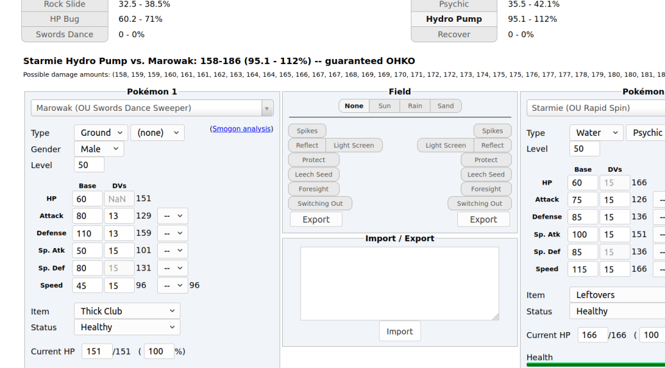Toggle right-side Light Screen
Image resolution: width=665 pixels, height=368 pixels.
click(446, 145)
